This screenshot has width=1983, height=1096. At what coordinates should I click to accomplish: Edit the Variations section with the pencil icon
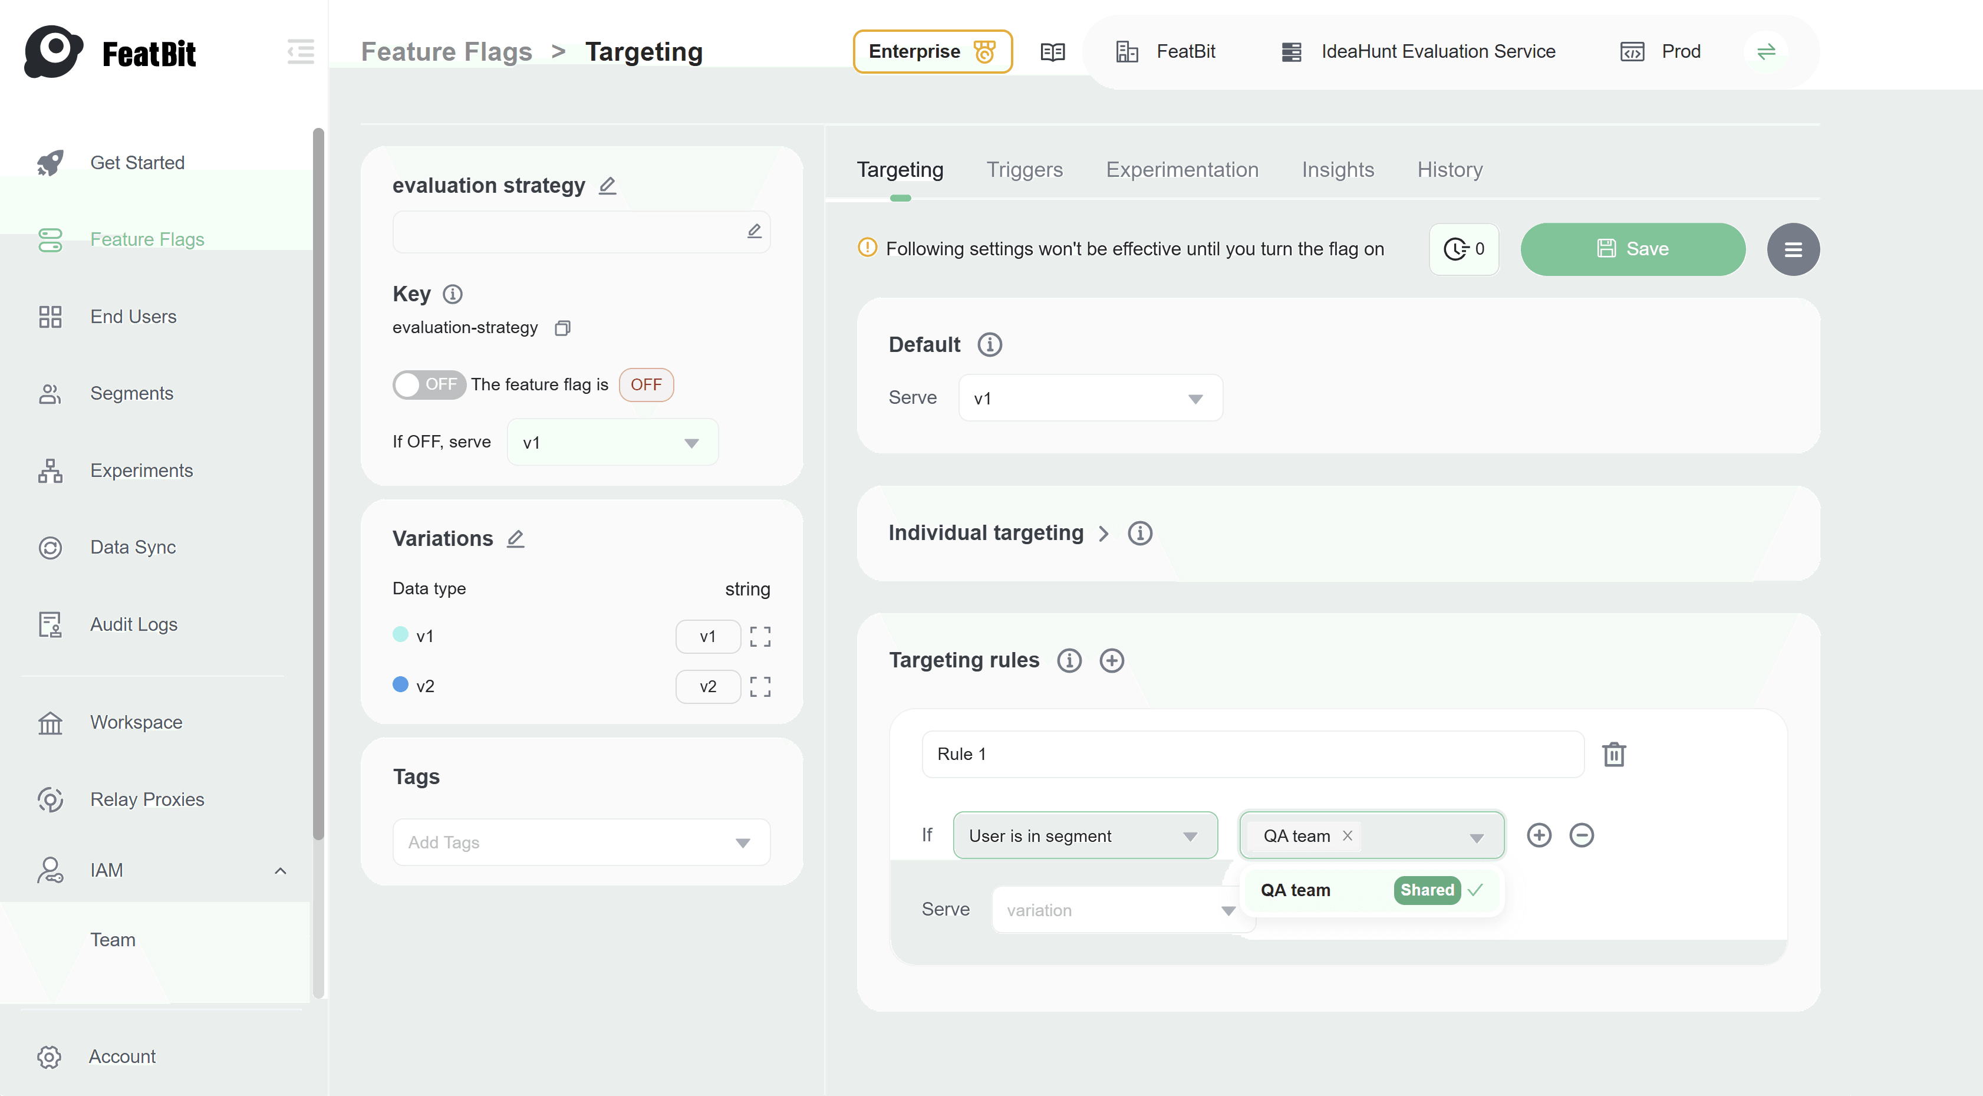click(x=515, y=539)
